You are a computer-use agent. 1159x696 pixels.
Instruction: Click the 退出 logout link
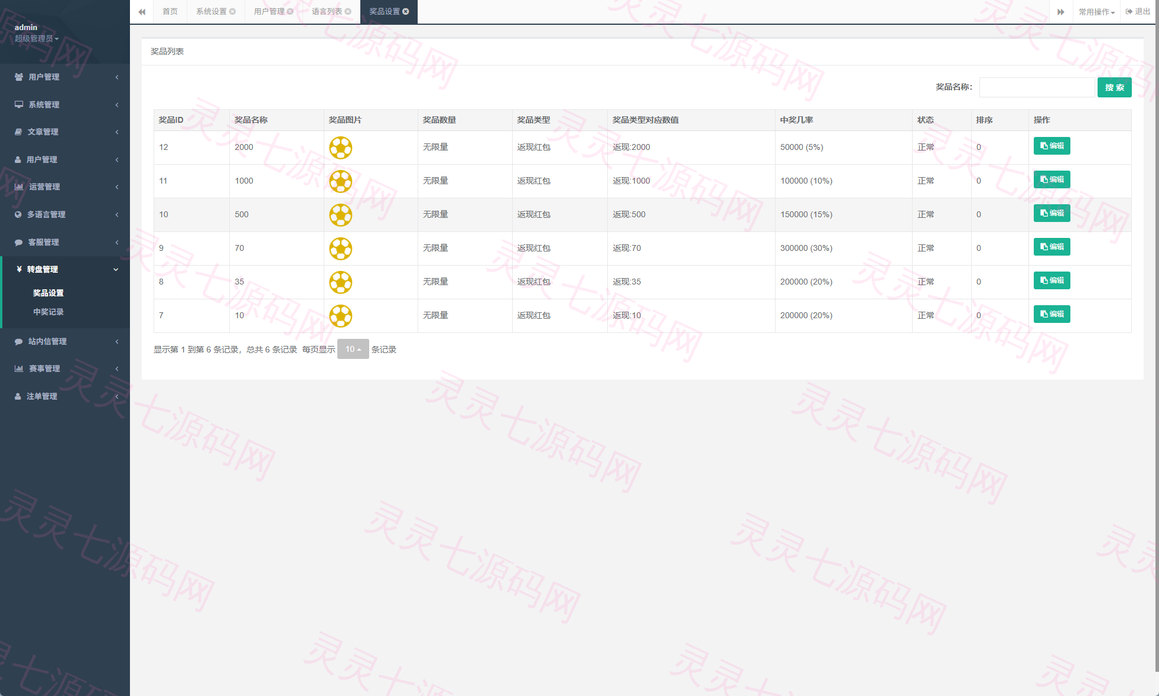coord(1138,12)
